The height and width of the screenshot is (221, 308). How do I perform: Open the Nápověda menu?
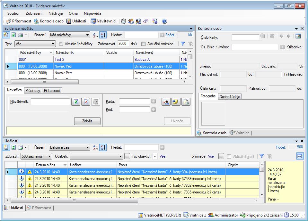pyautogui.click(x=92, y=13)
